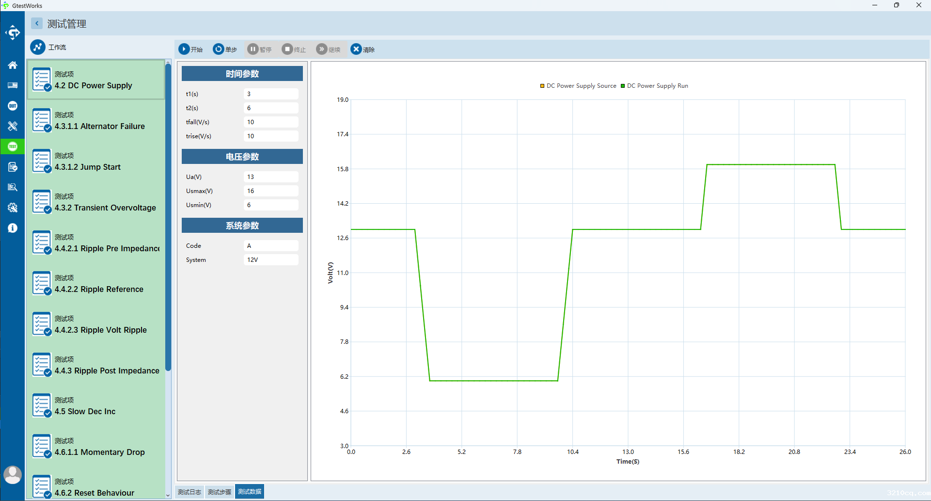The height and width of the screenshot is (501, 931).
Task: Go back using the arrow beside 测试管理
Action: point(37,23)
